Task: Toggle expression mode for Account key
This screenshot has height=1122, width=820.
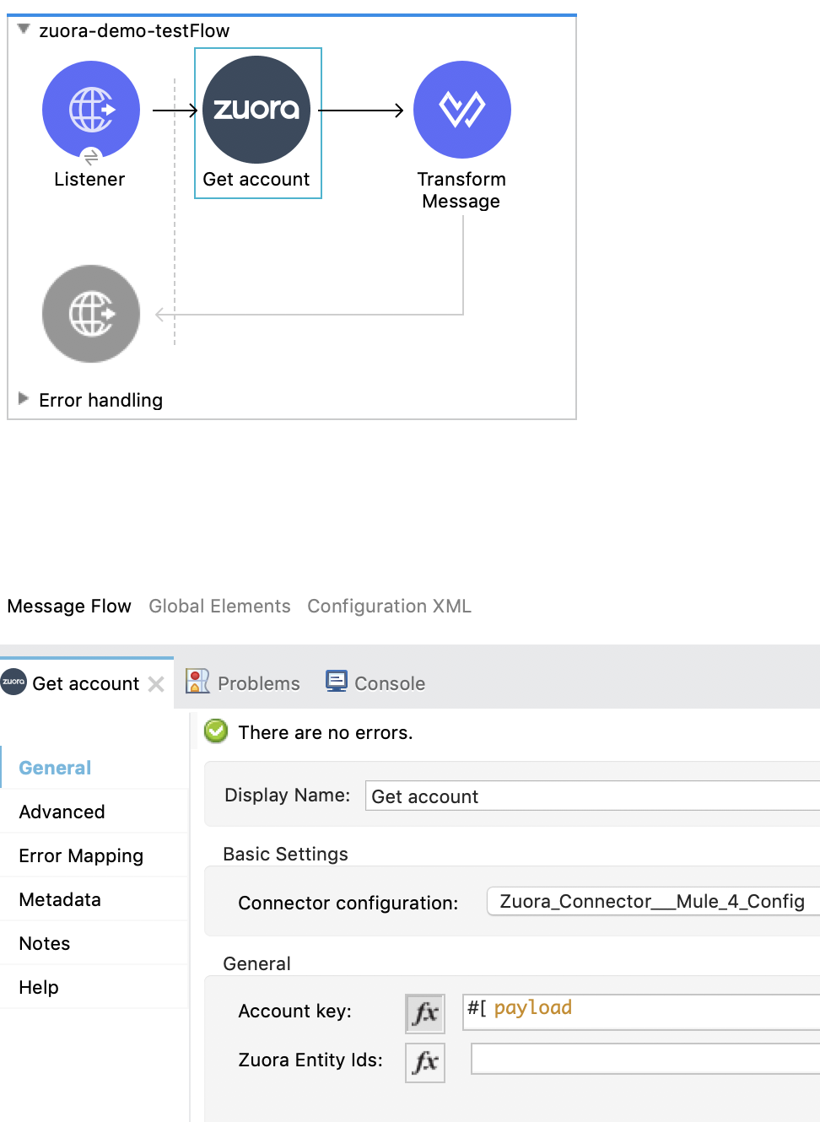Action: coord(424,1013)
